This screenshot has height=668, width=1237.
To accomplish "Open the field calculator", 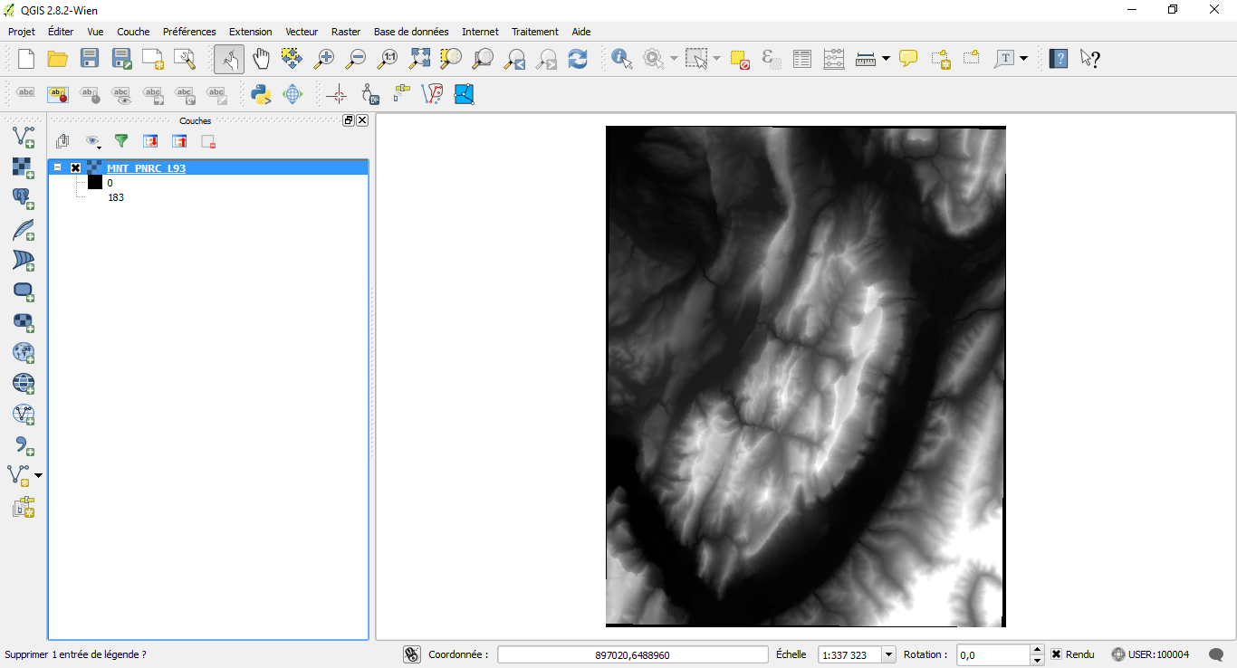I will click(x=833, y=58).
